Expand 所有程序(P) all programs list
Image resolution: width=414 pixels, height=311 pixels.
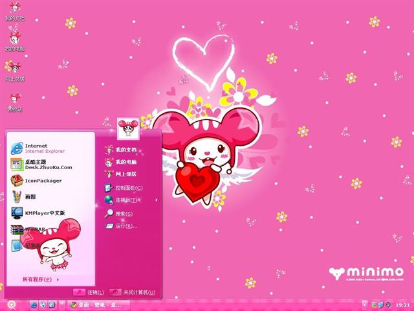click(x=40, y=279)
